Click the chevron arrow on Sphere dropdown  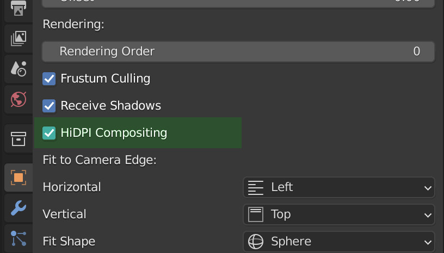(428, 242)
